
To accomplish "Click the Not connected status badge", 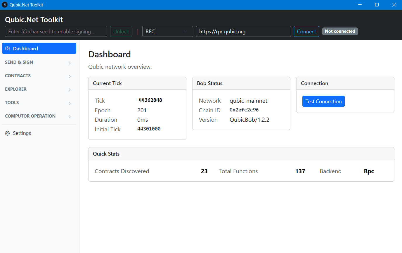I will click(340, 31).
